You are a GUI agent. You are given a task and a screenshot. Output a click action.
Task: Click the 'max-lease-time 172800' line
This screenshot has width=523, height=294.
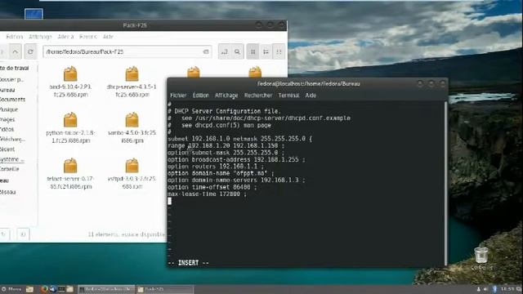[x=207, y=194]
